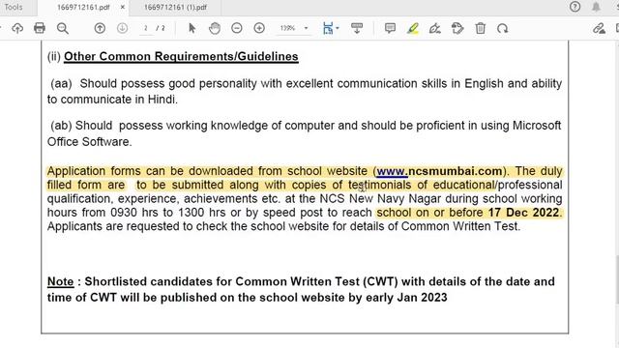This screenshot has height=348, width=619.
Task: Switch to 1669712161 (1).pdf tab
Action: coord(175,7)
